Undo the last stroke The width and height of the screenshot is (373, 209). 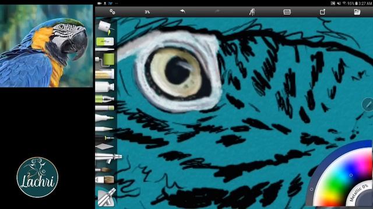pos(182,12)
